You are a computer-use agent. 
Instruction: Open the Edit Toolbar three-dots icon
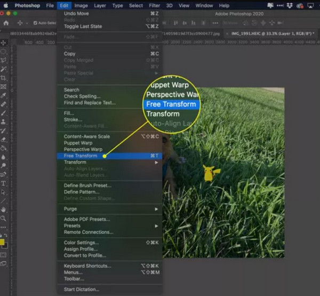(3, 227)
